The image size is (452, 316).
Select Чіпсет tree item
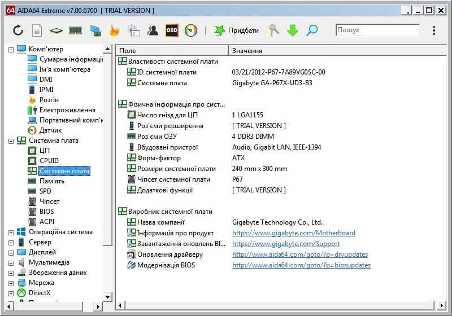coord(49,201)
